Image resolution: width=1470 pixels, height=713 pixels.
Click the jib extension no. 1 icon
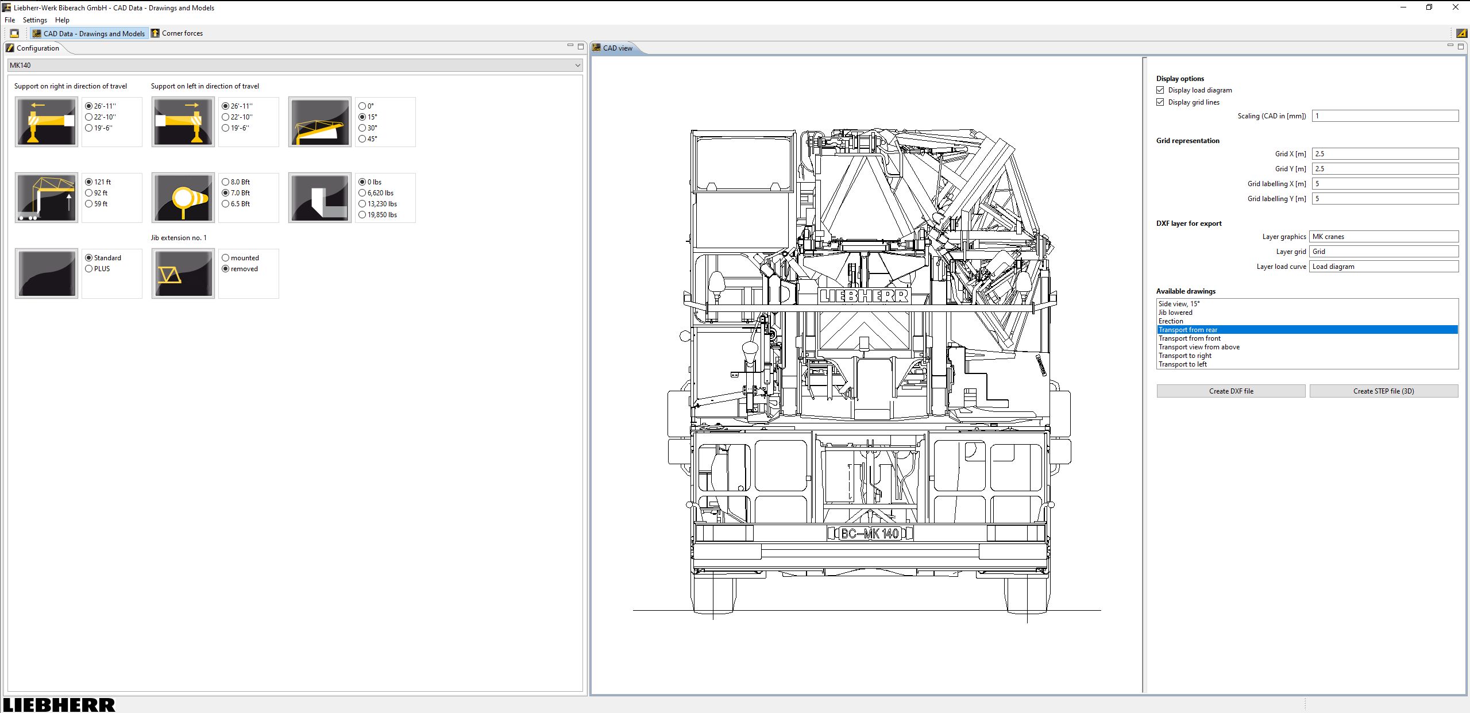click(x=182, y=273)
